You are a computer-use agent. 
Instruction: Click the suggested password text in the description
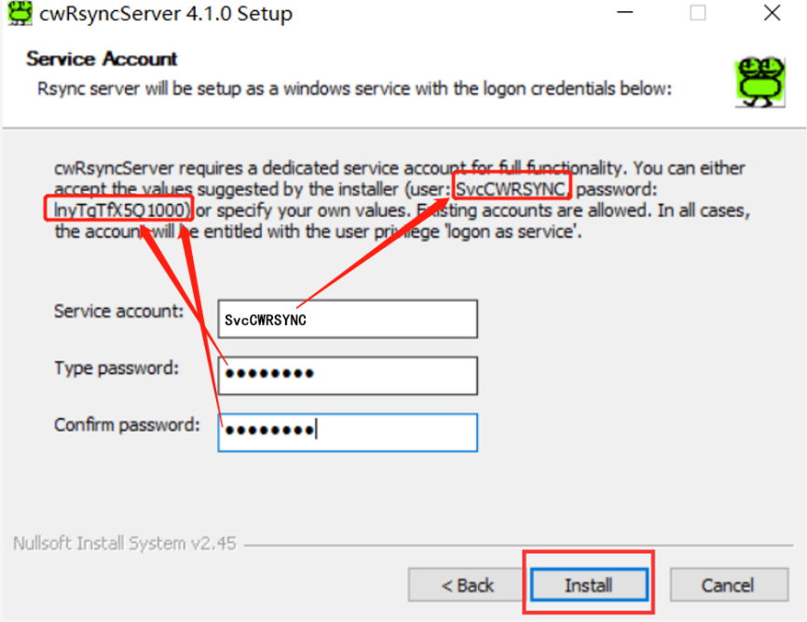pos(121,209)
